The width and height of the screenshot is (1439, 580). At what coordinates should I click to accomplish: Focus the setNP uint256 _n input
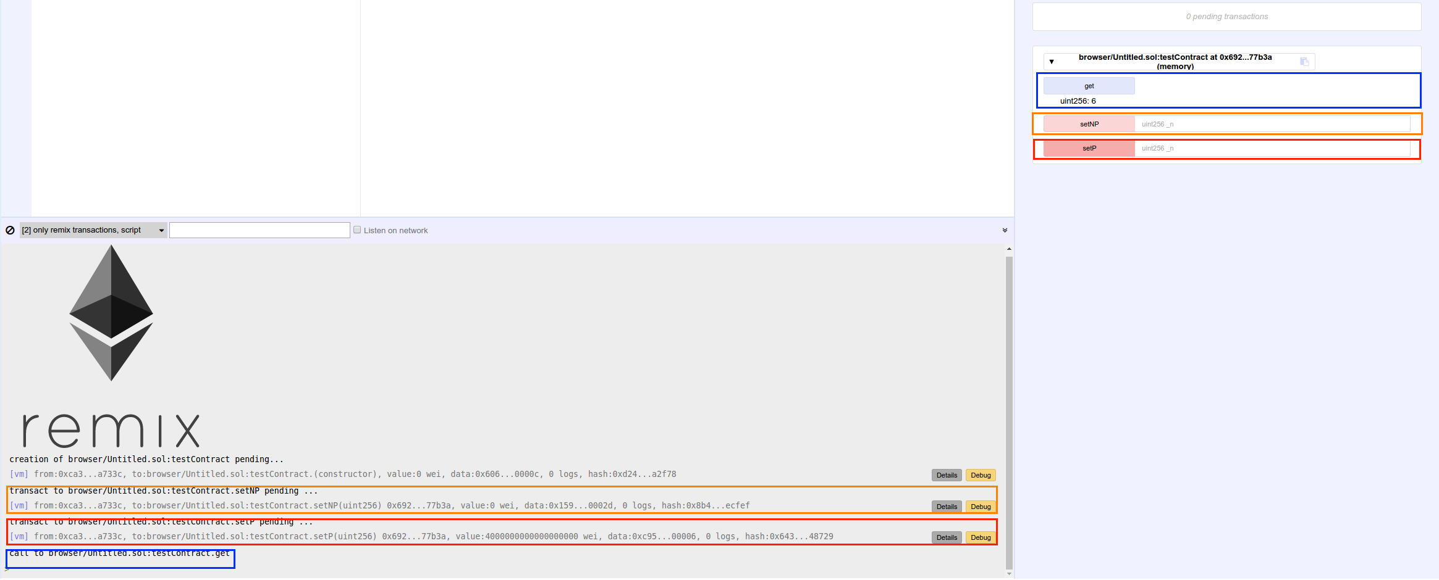pyautogui.click(x=1272, y=124)
